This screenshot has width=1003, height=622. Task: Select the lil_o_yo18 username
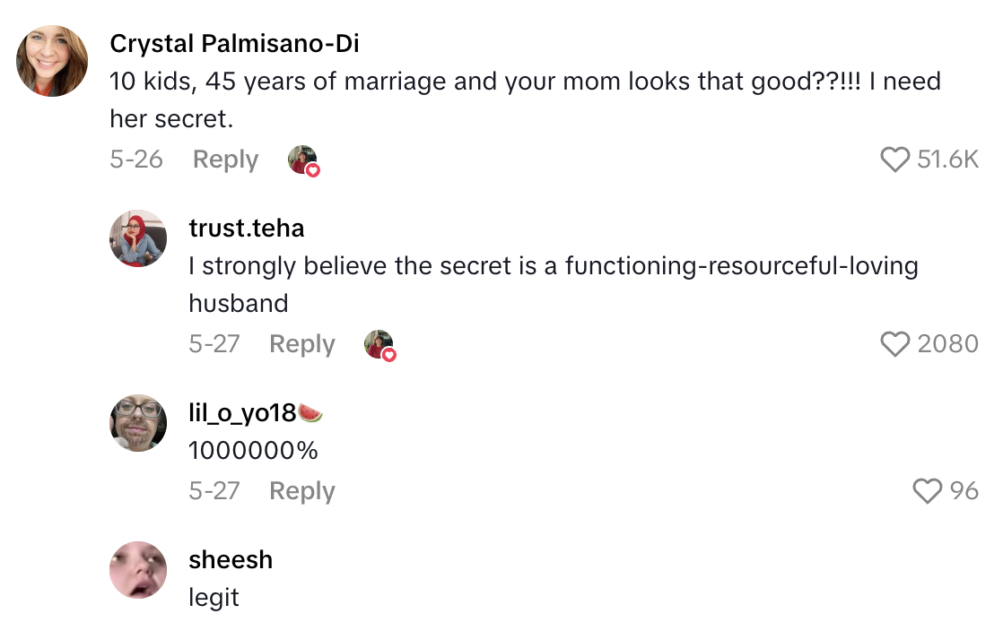pos(242,412)
